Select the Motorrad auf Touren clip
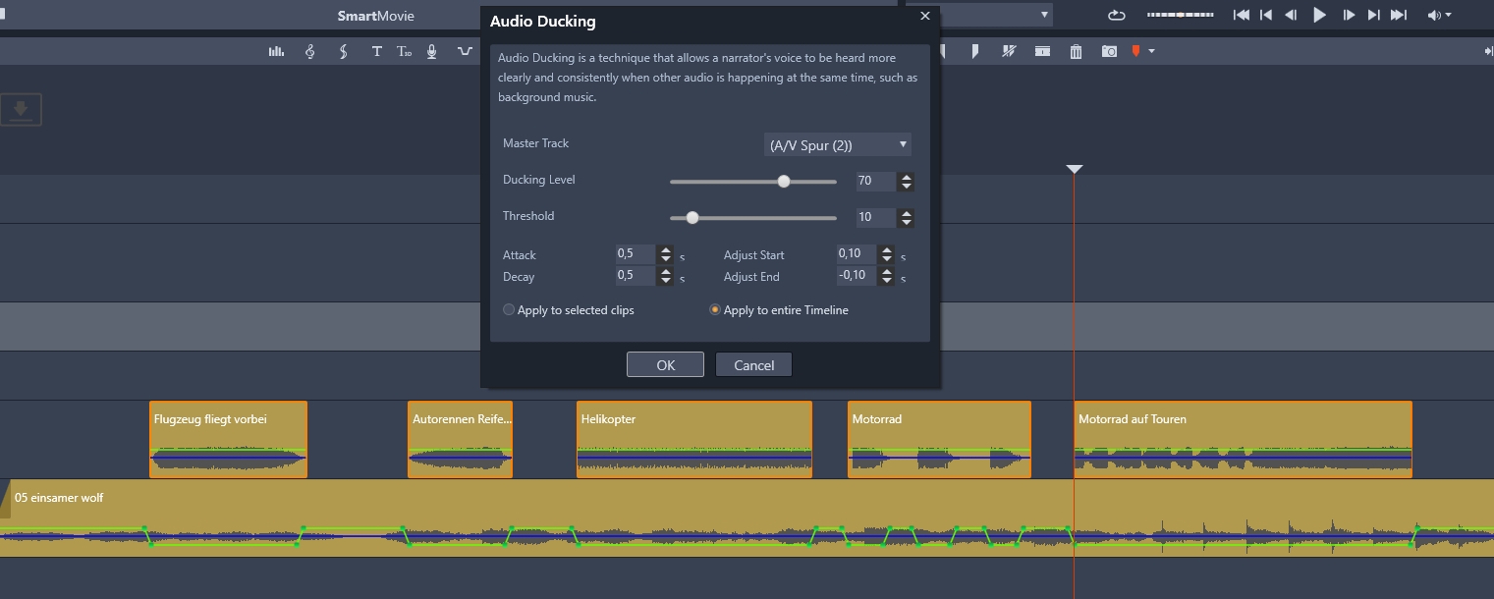The width and height of the screenshot is (1494, 599). click(1243, 439)
